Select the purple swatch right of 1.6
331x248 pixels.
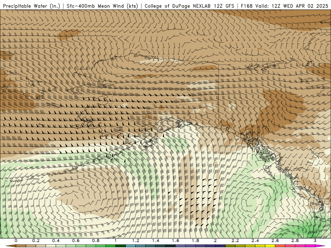point(180,246)
